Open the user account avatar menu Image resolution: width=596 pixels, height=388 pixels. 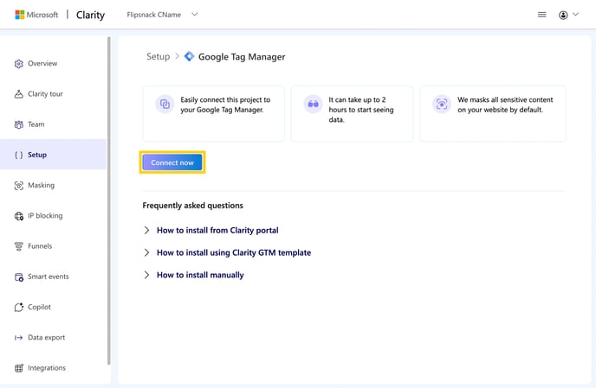tap(563, 15)
